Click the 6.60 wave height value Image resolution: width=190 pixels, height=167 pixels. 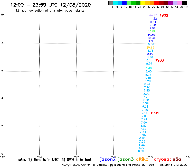pyautogui.click(x=142, y=138)
